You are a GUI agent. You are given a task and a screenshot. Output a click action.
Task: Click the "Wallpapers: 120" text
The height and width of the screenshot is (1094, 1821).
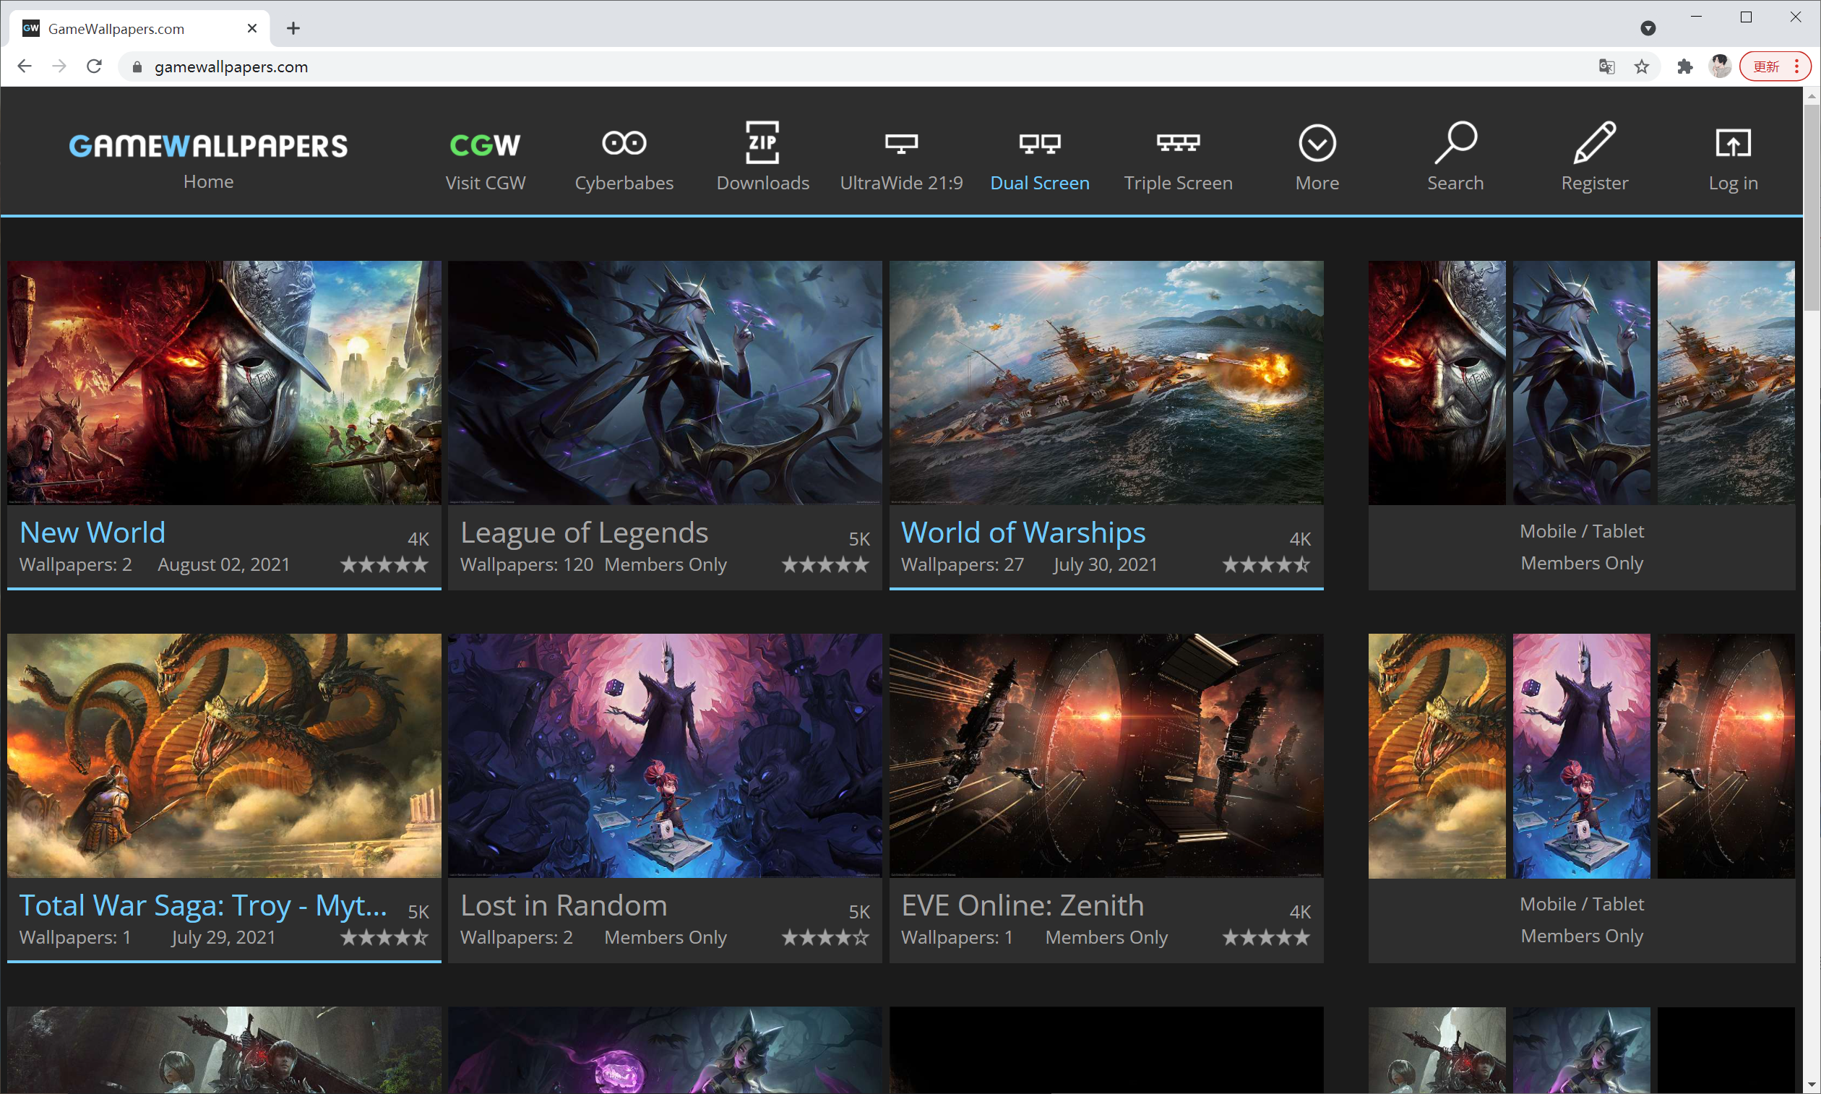pos(526,564)
